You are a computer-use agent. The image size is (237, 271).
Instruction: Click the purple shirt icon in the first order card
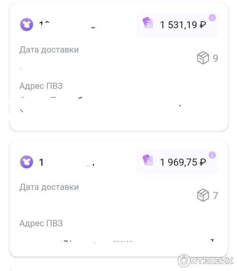tap(27, 24)
